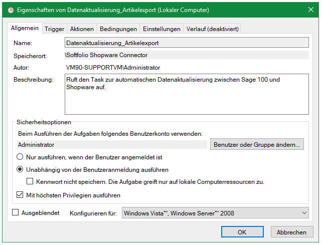322x245 pixels.
Task: Click the Speicherort path field
Action: point(187,55)
